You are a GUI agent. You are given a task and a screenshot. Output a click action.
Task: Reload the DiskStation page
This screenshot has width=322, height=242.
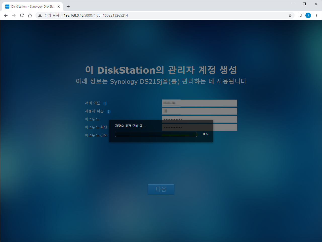pyautogui.click(x=22, y=15)
